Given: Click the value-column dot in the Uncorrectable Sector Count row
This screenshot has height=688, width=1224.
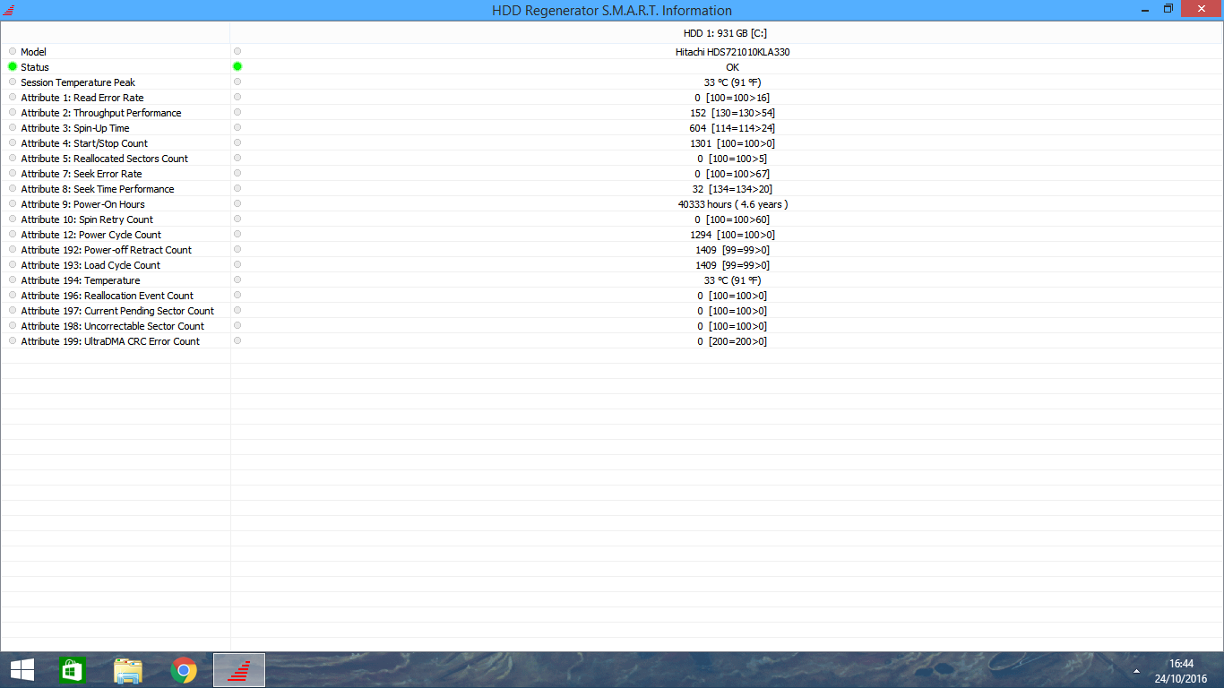Looking at the screenshot, I should pyautogui.click(x=237, y=325).
